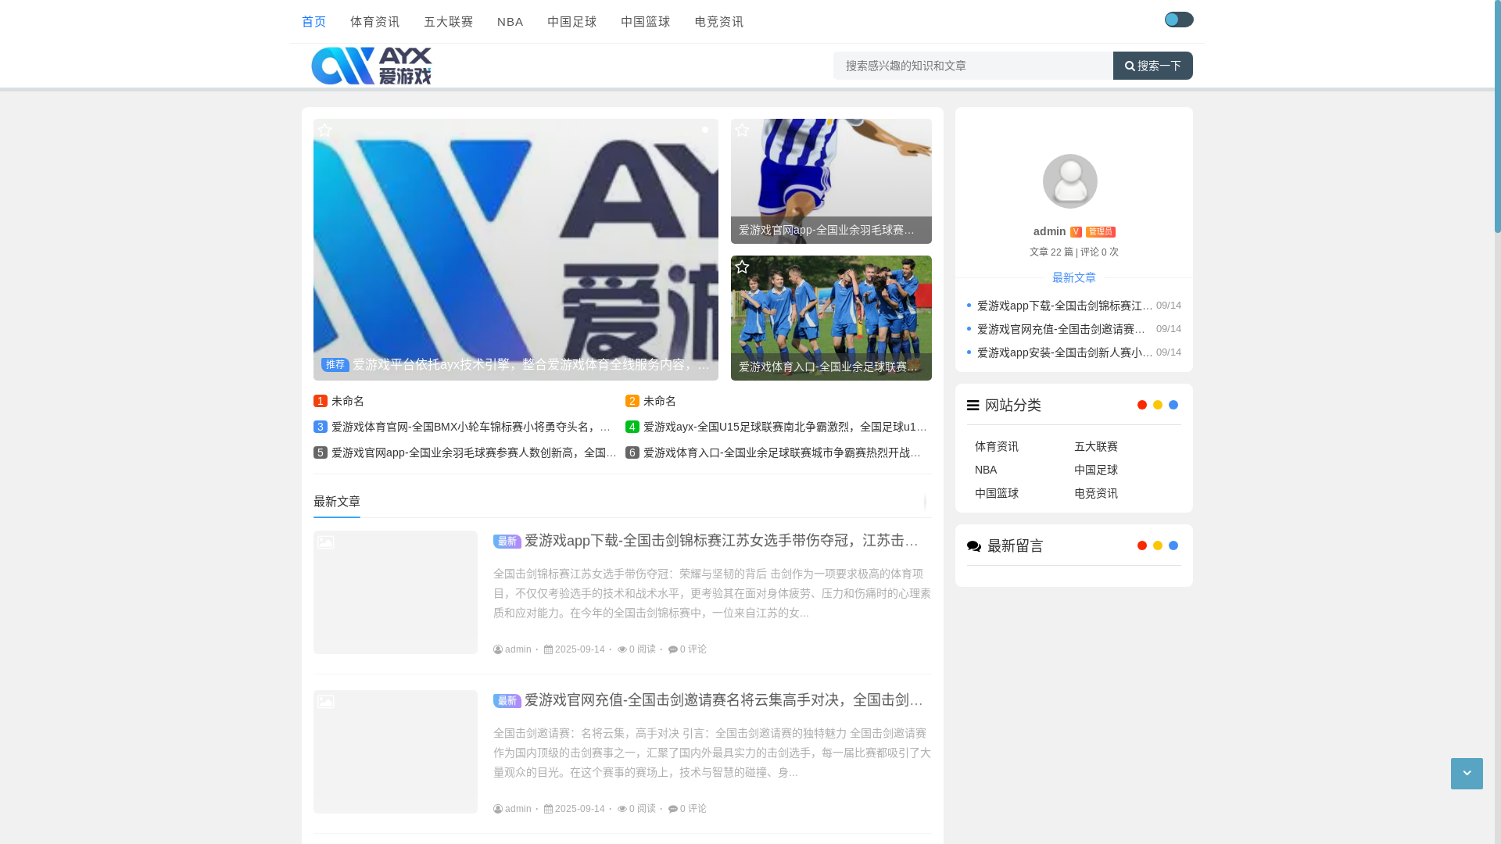Click the 管理员 badge
This screenshot has width=1501, height=844.
[1101, 232]
